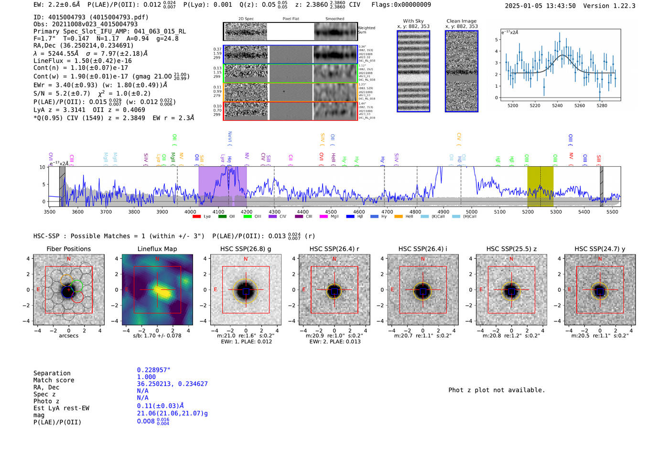Image resolution: width=669 pixels, height=455 pixels.
Task: Click the s/b: 1.70 +/- 0.078 caption
Action: 157,336
